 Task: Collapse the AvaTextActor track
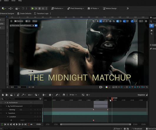[x=5, y=103]
